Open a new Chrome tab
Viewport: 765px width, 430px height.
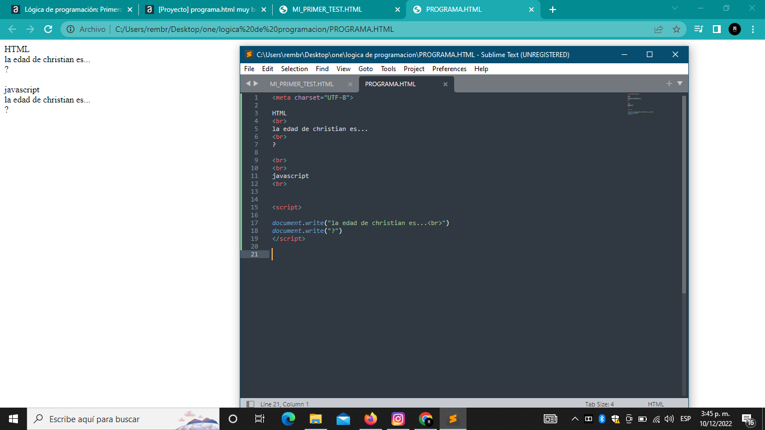[x=553, y=10]
